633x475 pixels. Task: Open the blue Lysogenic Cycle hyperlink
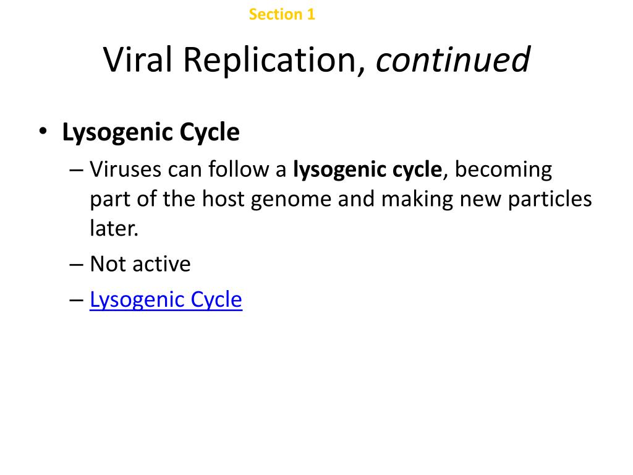point(166,300)
